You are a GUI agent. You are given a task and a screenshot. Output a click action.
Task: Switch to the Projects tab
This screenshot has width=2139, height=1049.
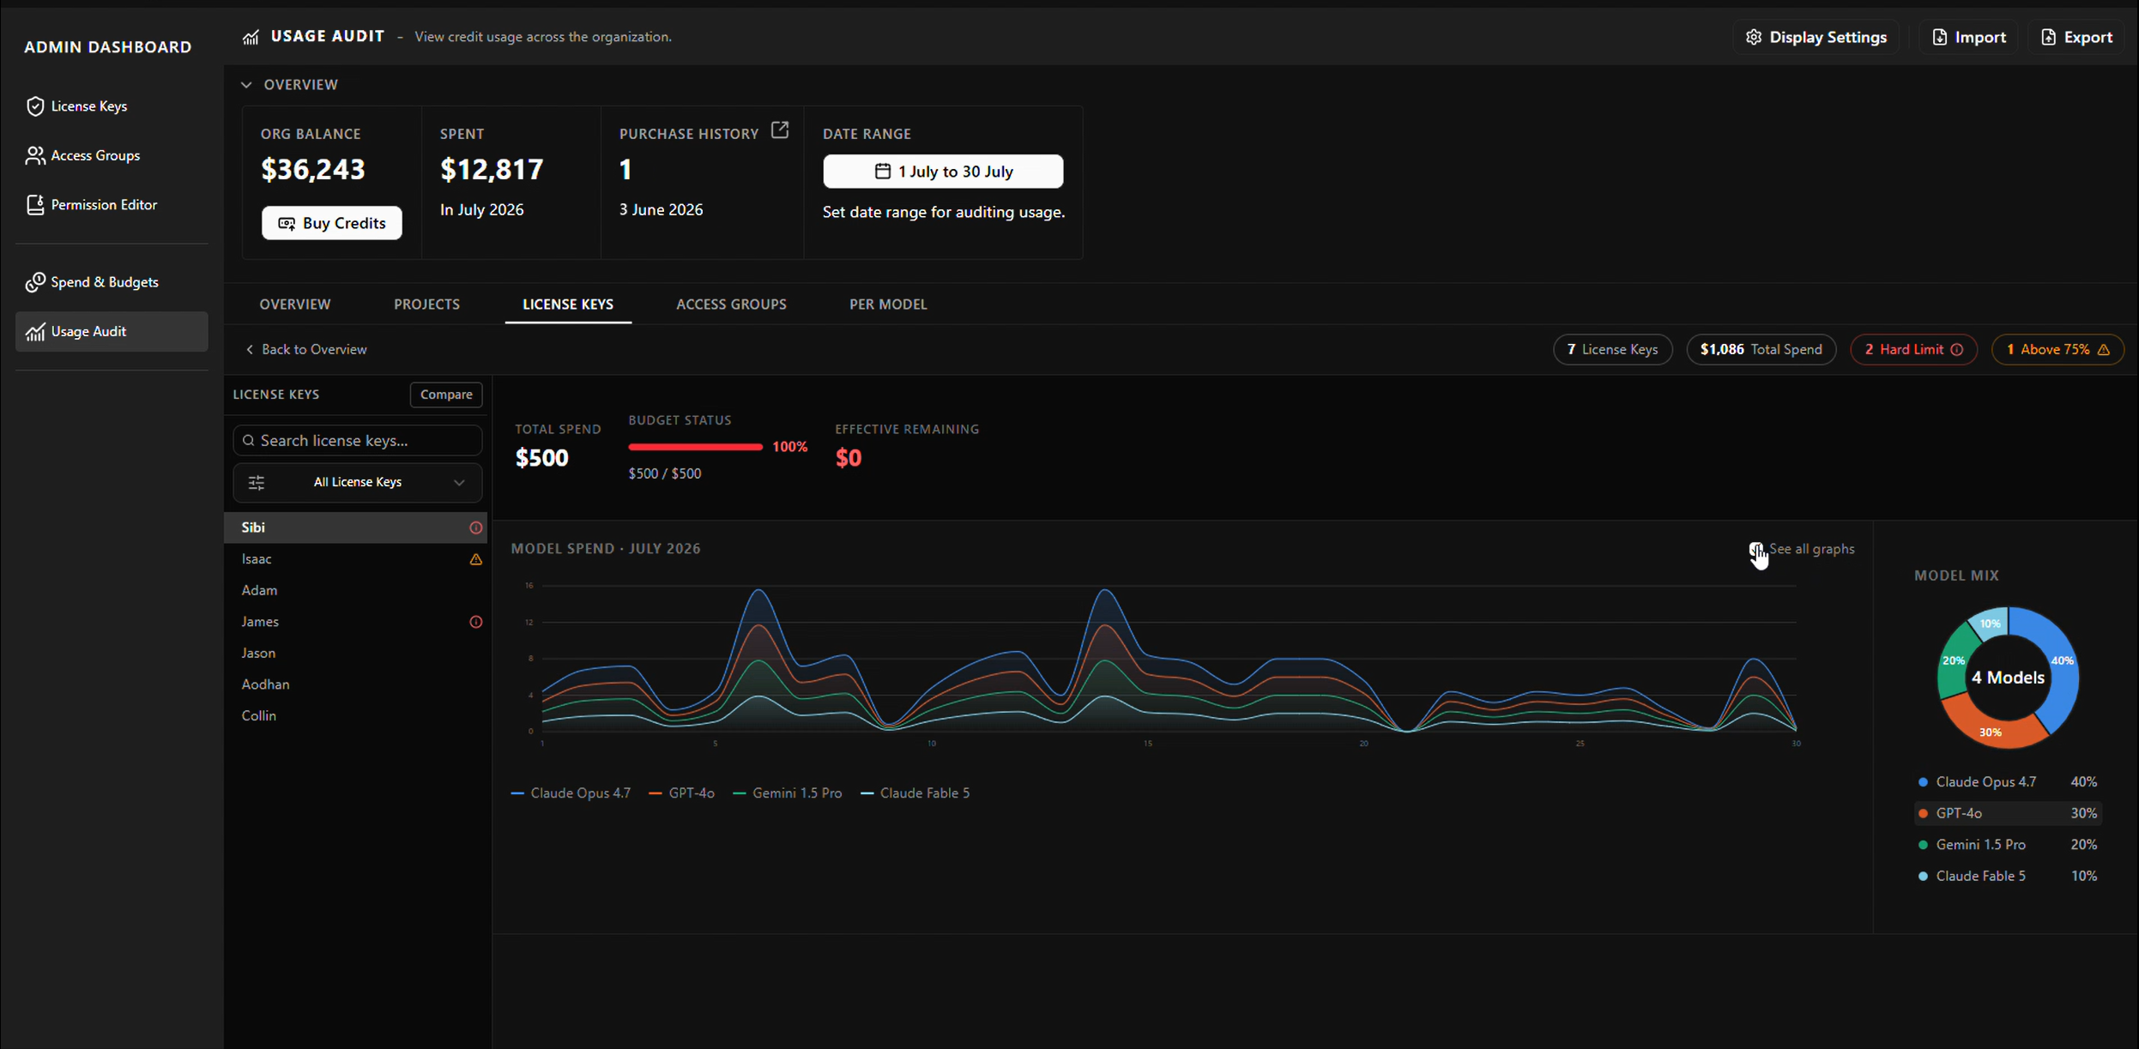(426, 304)
